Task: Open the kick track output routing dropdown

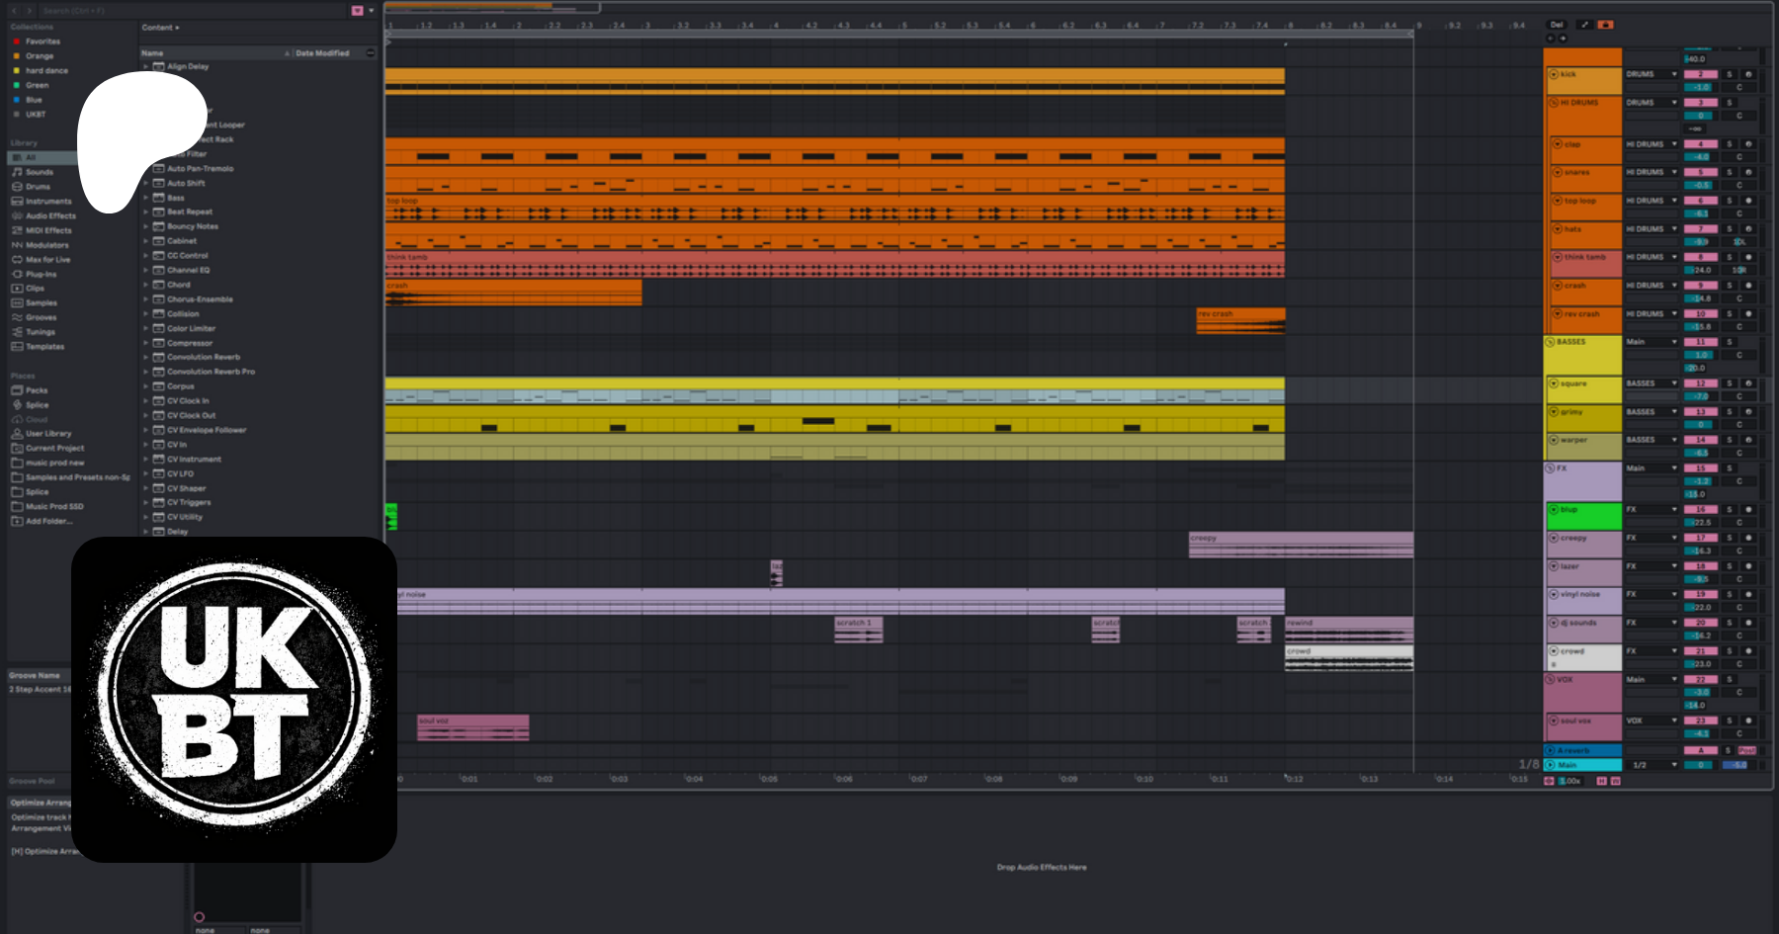Action: pyautogui.click(x=1652, y=74)
